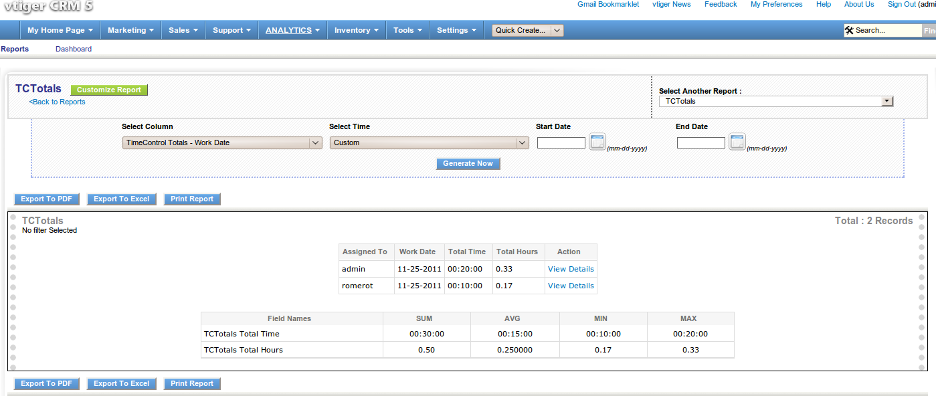This screenshot has height=396, width=936.
Task: Click the search tools icon in search box
Action: click(849, 30)
